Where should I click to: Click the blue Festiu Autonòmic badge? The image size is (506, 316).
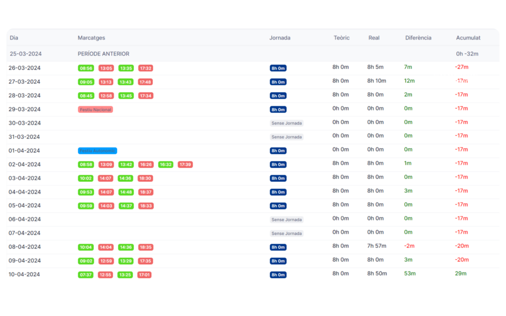(97, 151)
